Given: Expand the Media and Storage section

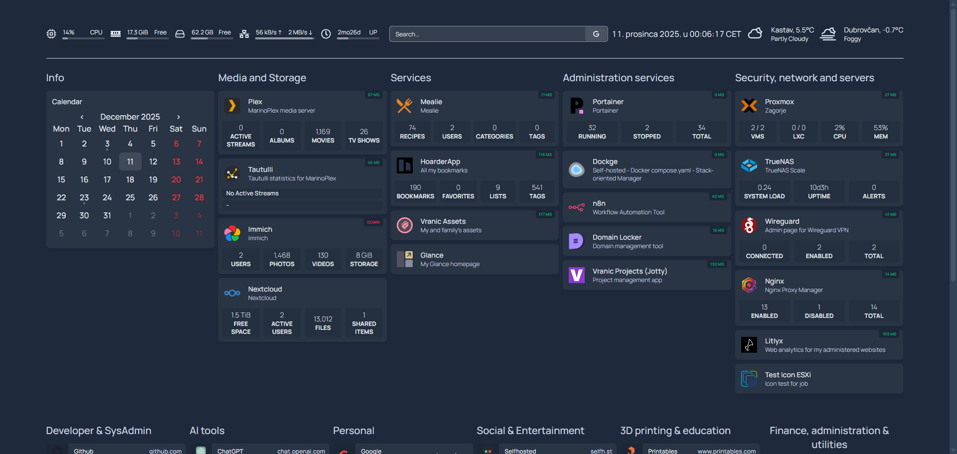Looking at the screenshot, I should pyautogui.click(x=262, y=78).
